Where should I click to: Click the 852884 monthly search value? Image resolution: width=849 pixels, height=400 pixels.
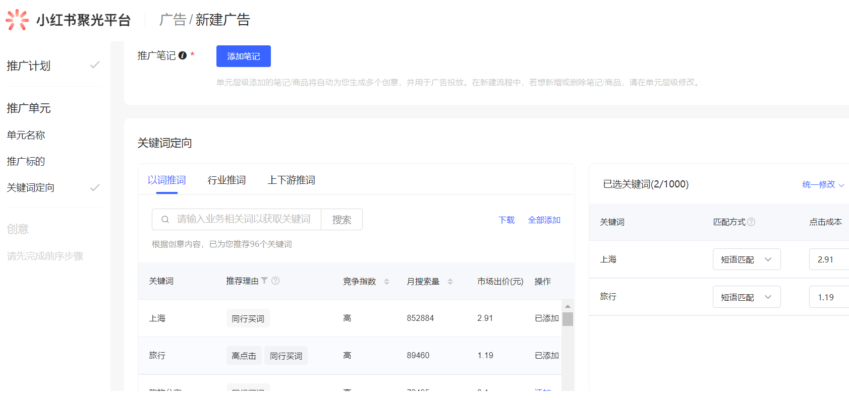420,318
